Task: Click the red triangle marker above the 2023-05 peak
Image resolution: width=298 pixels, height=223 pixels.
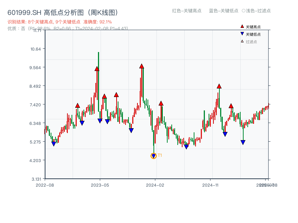Action: [x=97, y=68]
